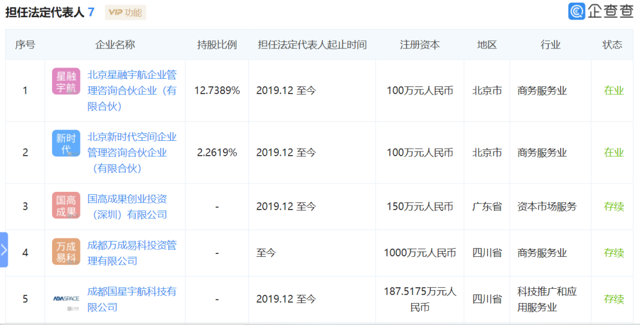The image size is (640, 325).
Task: Click the 1000万元人民币 registered capital cell
Action: pyautogui.click(x=420, y=253)
